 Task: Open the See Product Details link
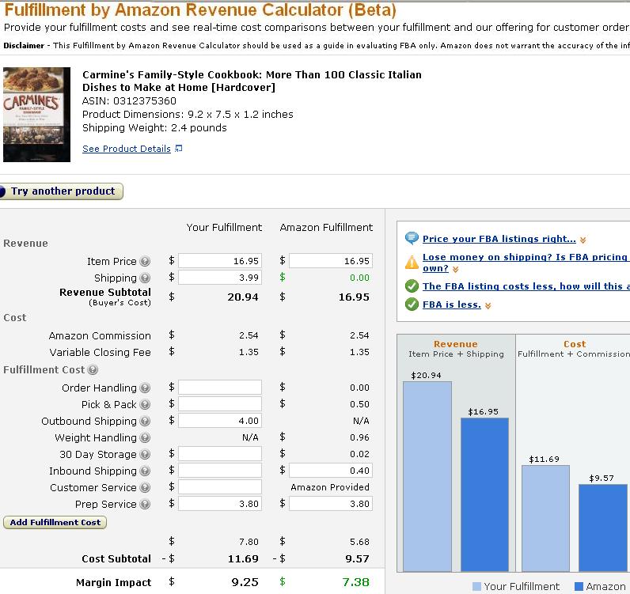127,149
